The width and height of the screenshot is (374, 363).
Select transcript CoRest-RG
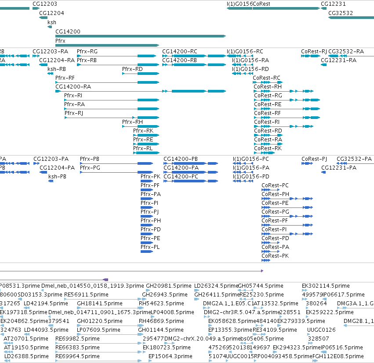287,100
